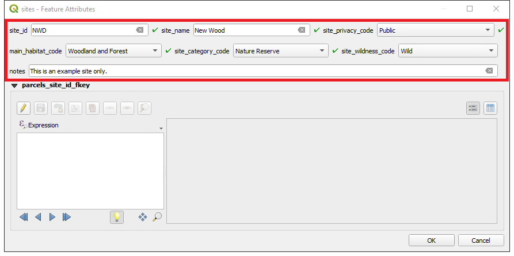Click the add child feature icon
The image size is (514, 256).
(x=58, y=108)
